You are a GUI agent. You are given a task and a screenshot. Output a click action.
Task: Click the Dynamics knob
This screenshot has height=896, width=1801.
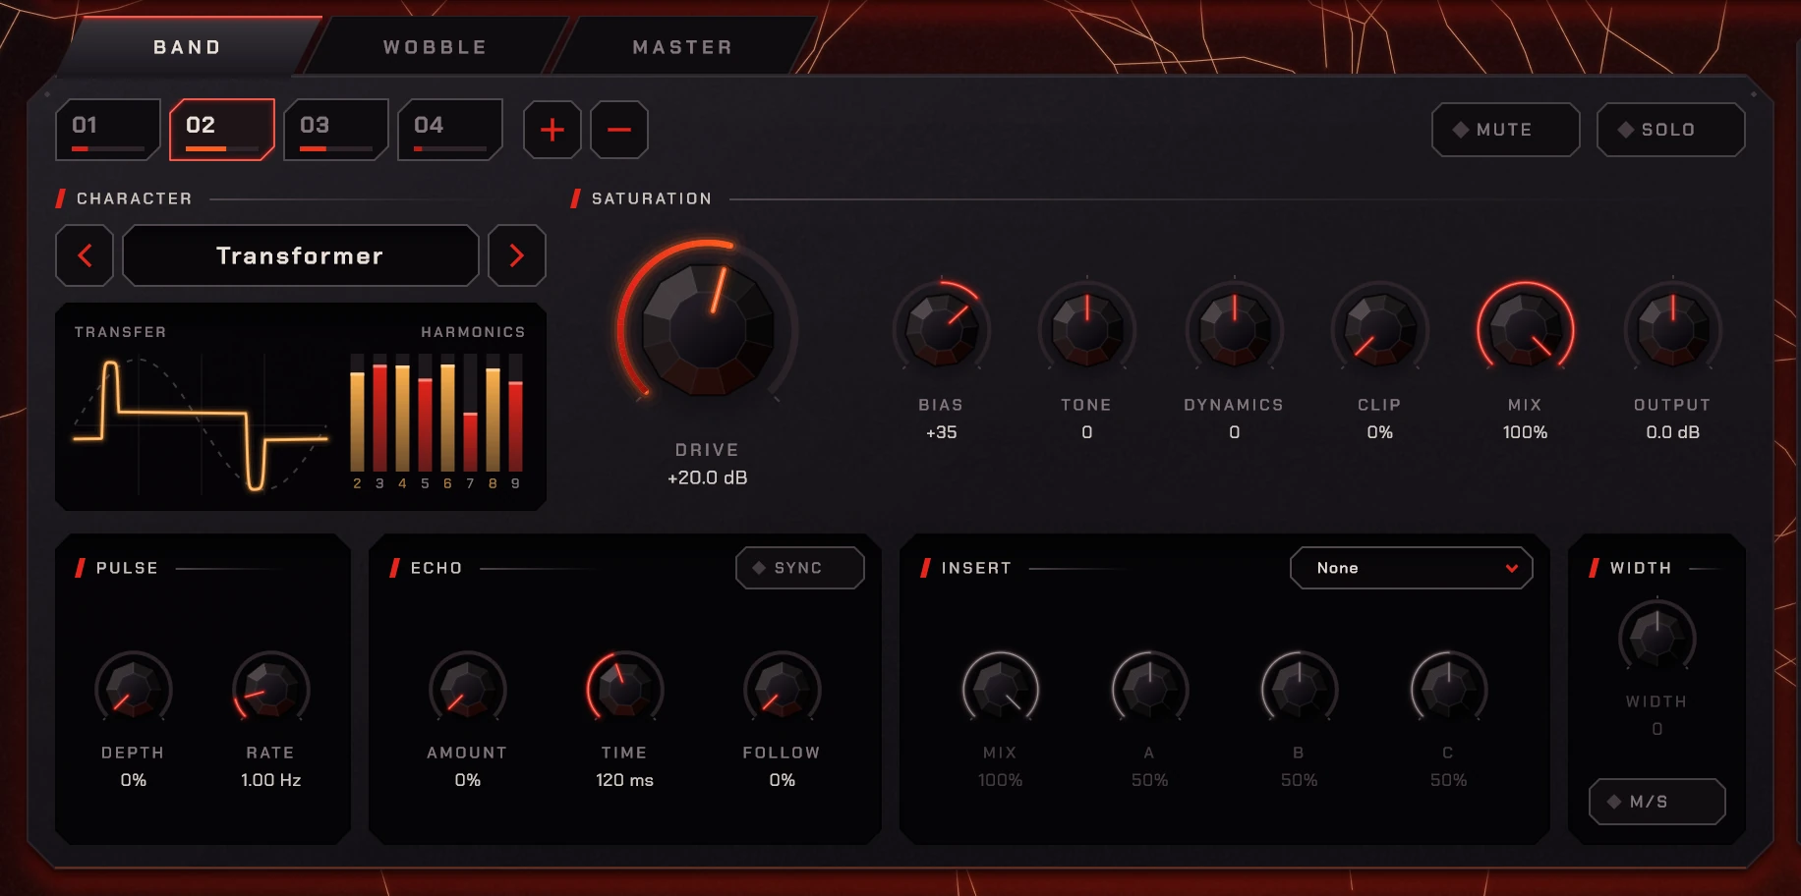click(x=1235, y=327)
